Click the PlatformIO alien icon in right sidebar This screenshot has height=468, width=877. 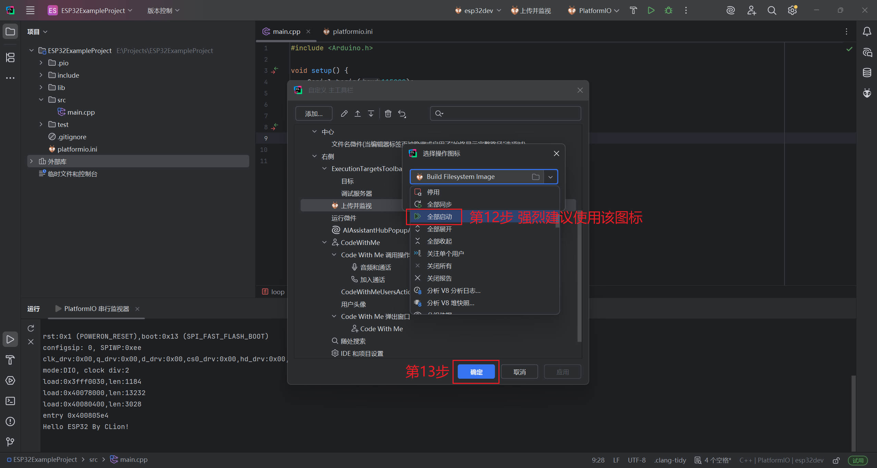(867, 93)
